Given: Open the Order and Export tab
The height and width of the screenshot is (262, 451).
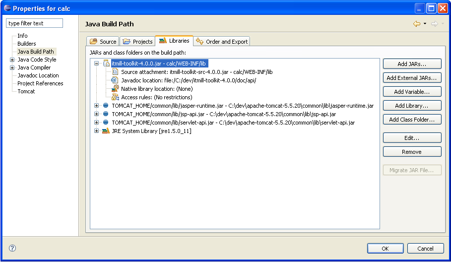Looking at the screenshot, I should point(222,42).
